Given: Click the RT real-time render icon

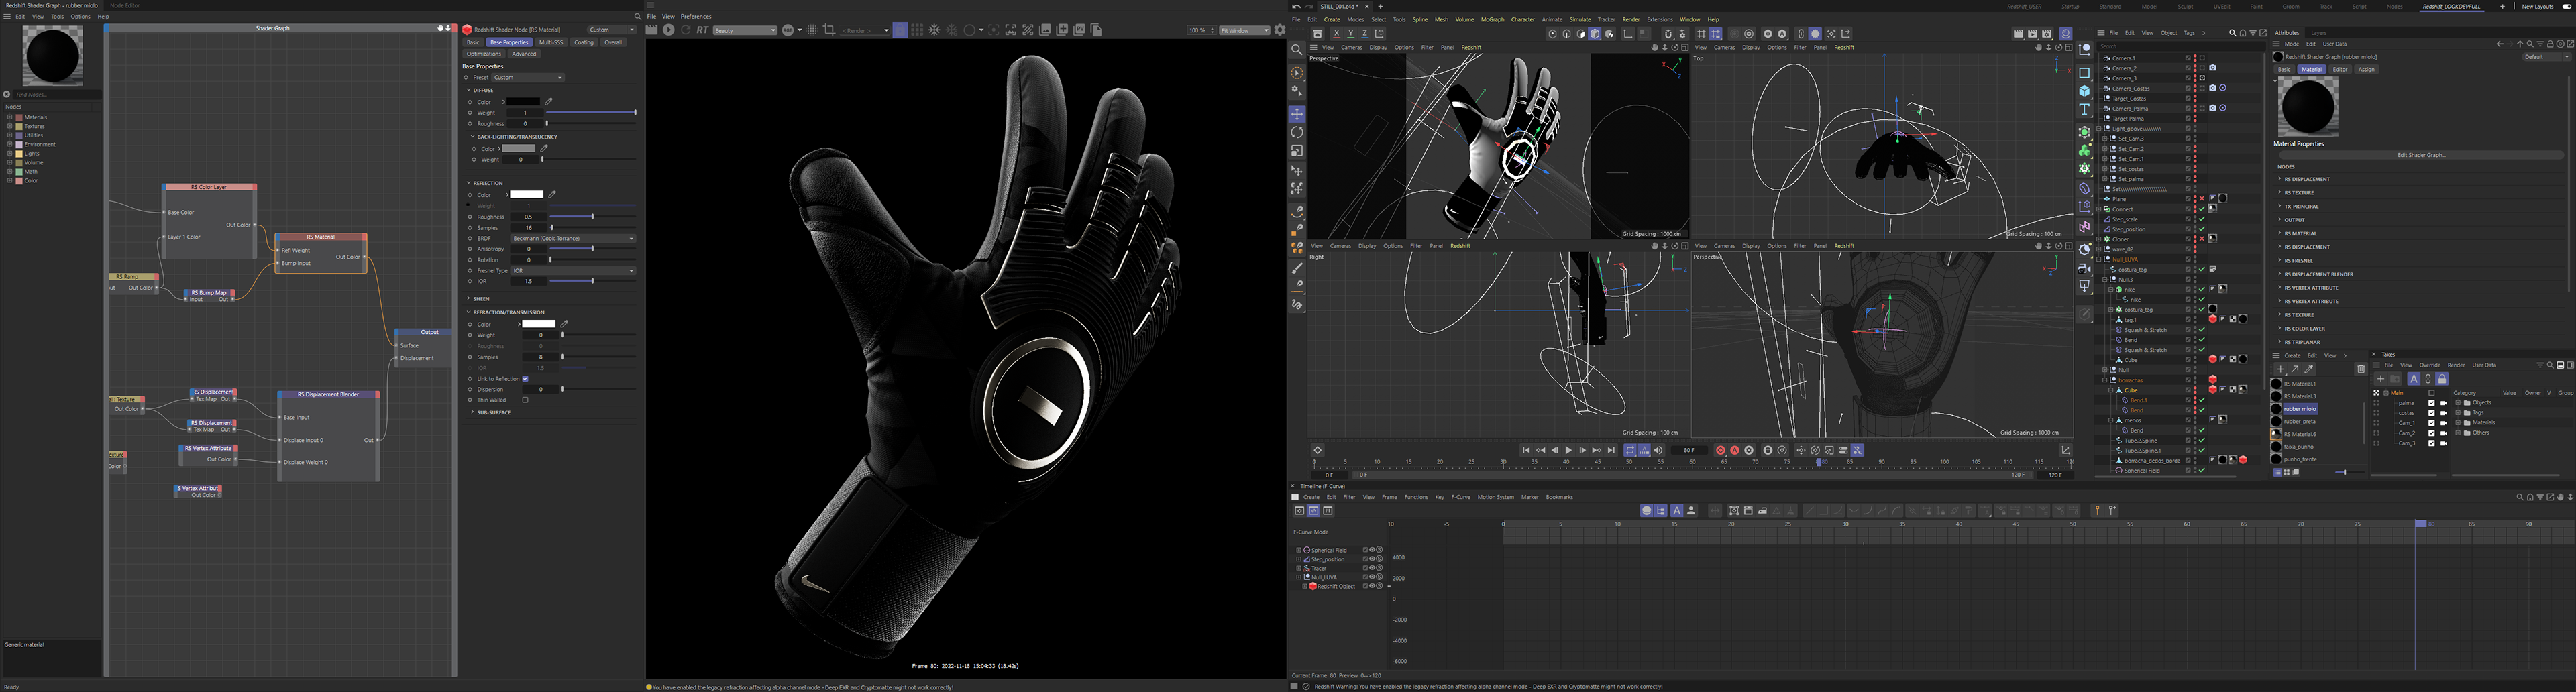Looking at the screenshot, I should point(702,30).
